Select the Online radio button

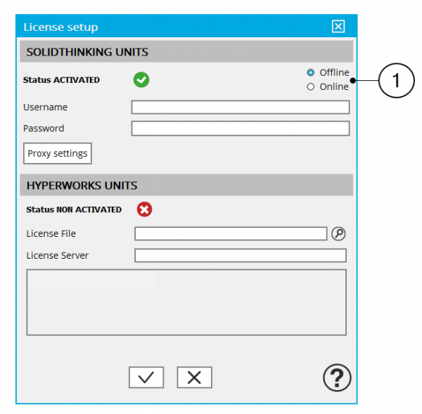point(311,86)
